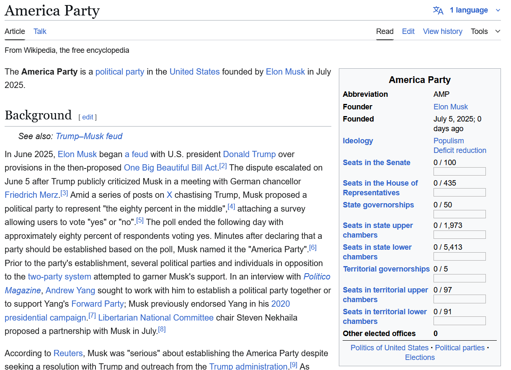Click citation reference [3]

click(x=64, y=193)
